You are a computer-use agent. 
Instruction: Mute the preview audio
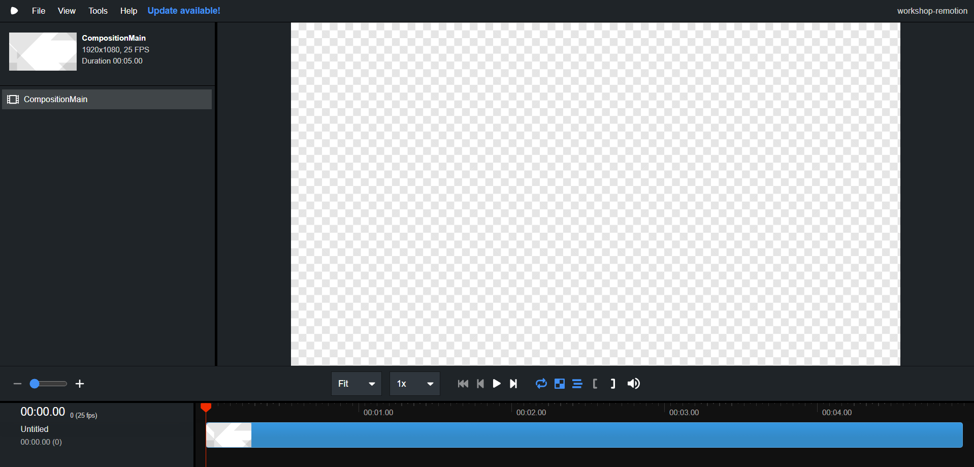click(633, 384)
